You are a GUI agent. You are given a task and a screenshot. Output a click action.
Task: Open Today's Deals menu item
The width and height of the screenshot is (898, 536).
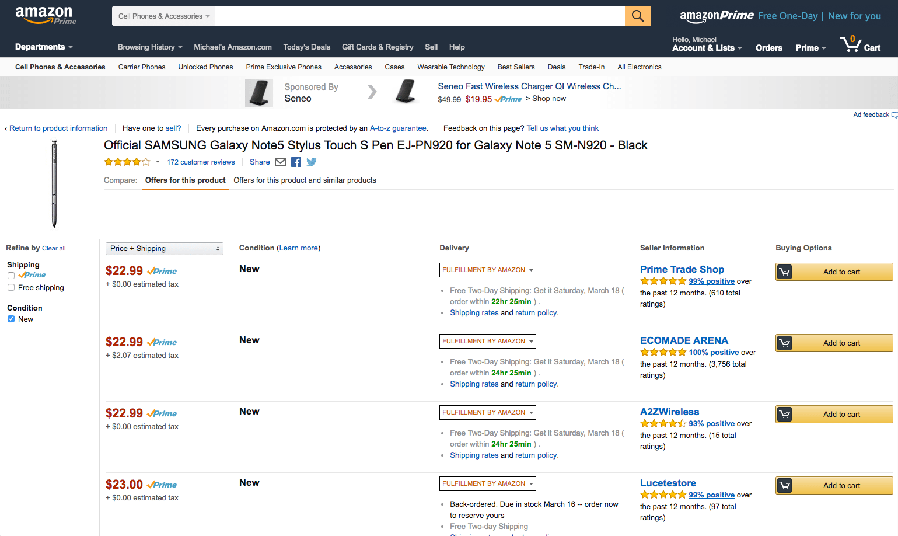(x=307, y=47)
